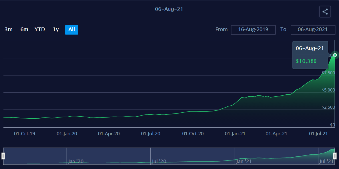The image size is (339, 169).
Task: Click Jan '21 marker in navigator
Action: 244,161
